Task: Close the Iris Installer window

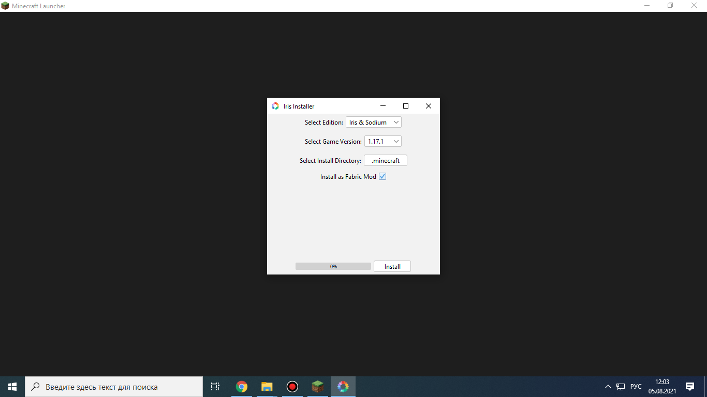Action: (x=429, y=106)
